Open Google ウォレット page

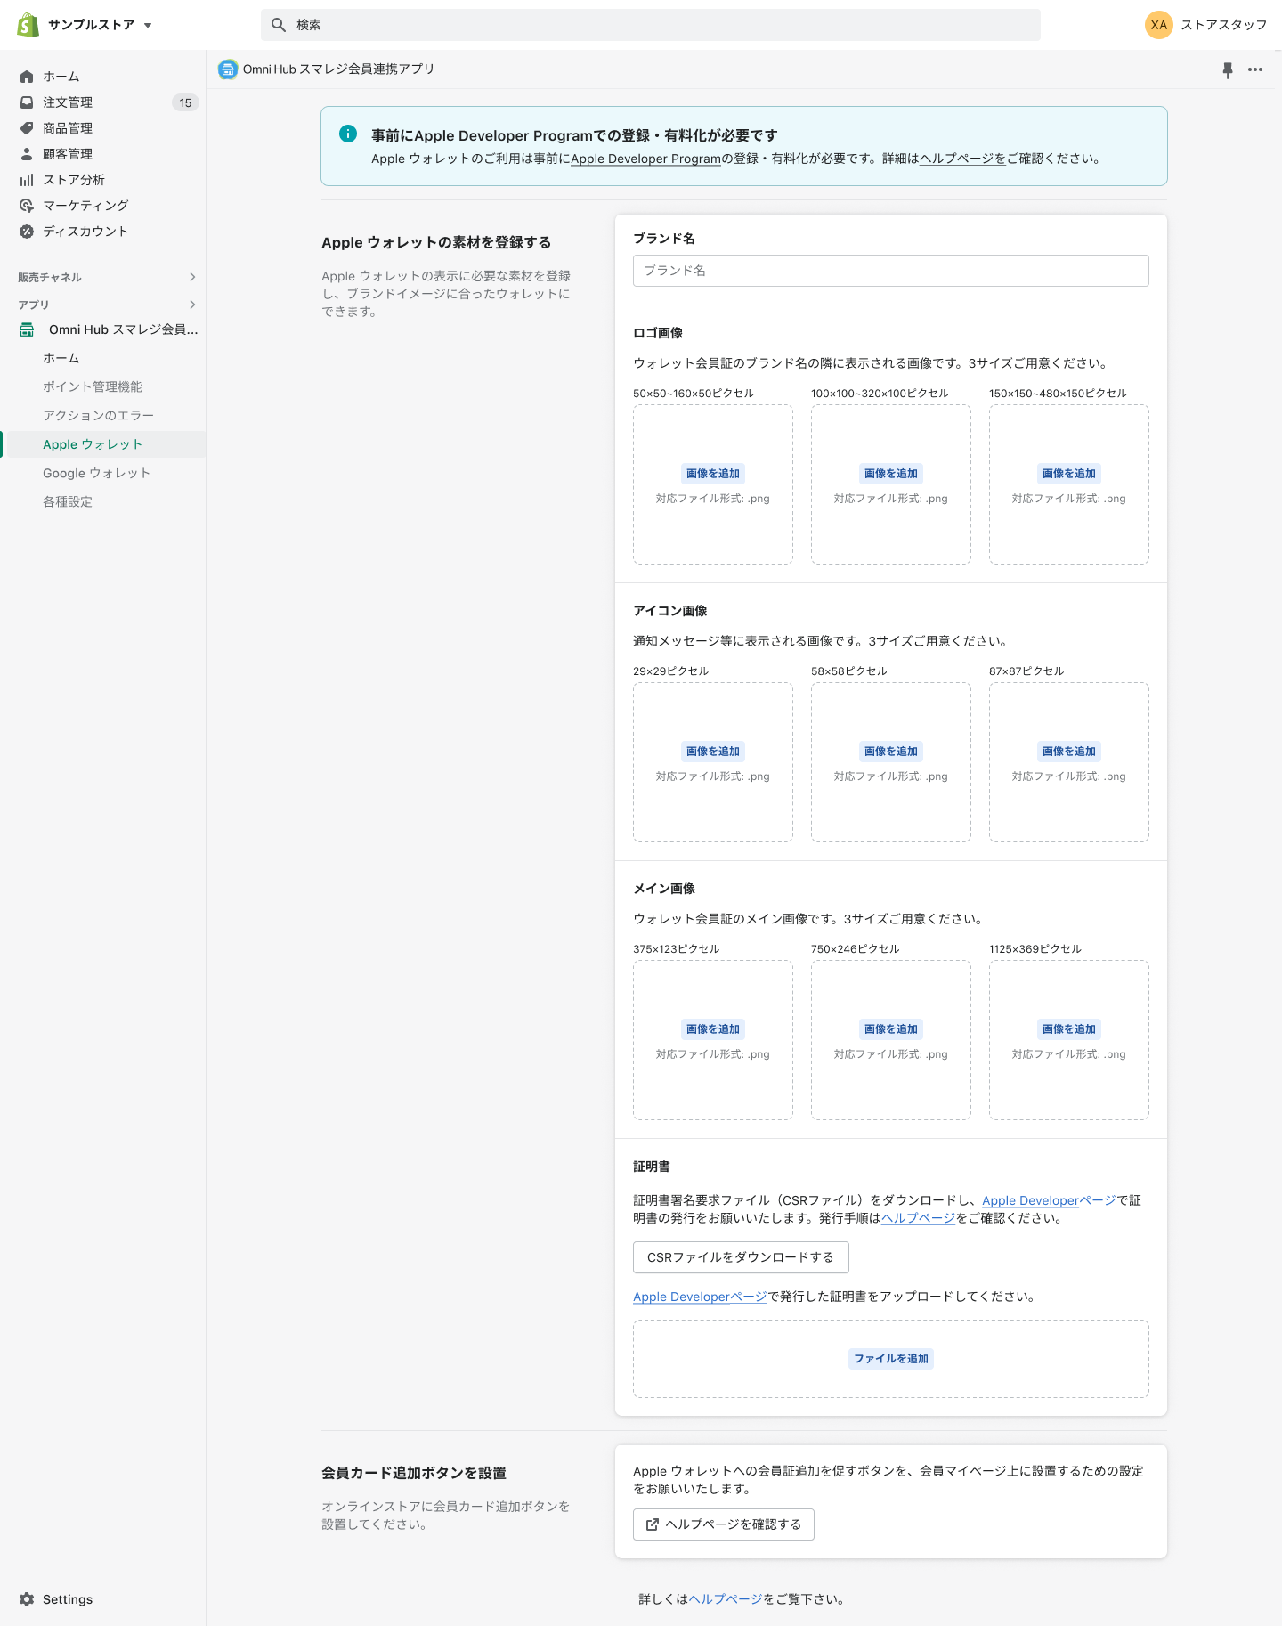[x=96, y=473]
